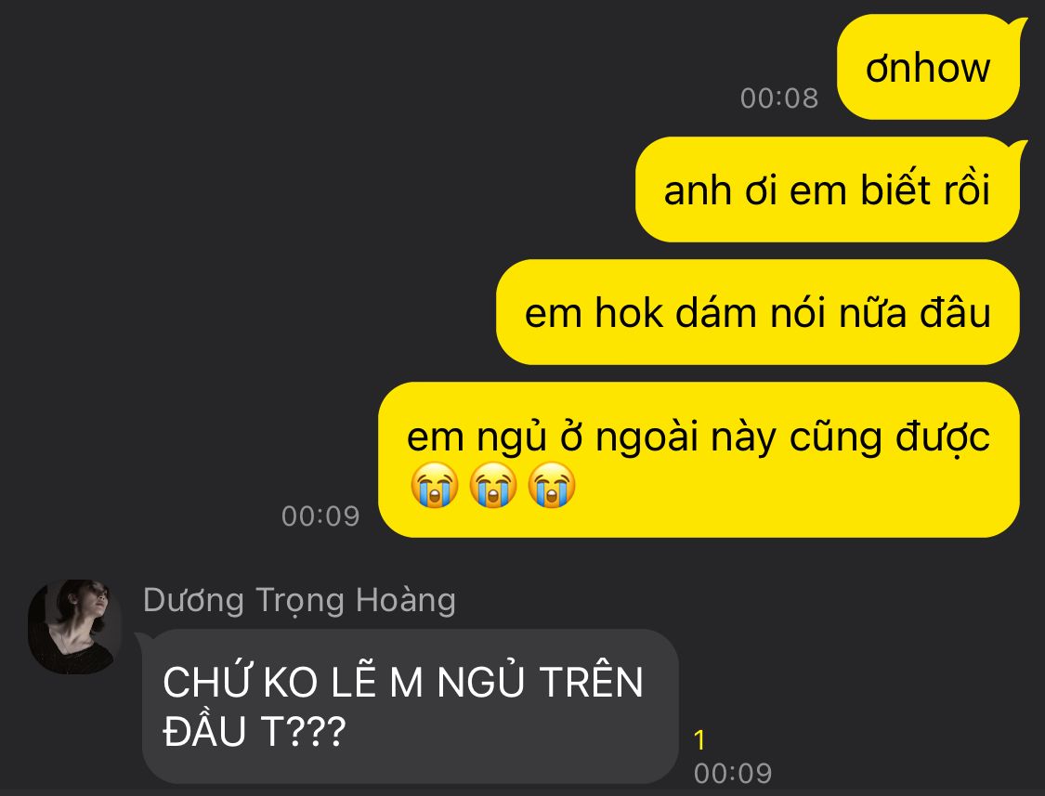The width and height of the screenshot is (1045, 796).
Task: Click the second crying emoji
Action: coord(493,486)
